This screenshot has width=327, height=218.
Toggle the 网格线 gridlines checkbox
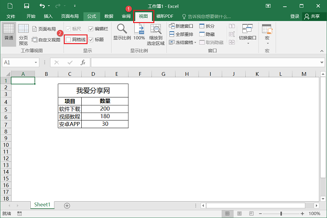pyautogui.click(x=69, y=39)
